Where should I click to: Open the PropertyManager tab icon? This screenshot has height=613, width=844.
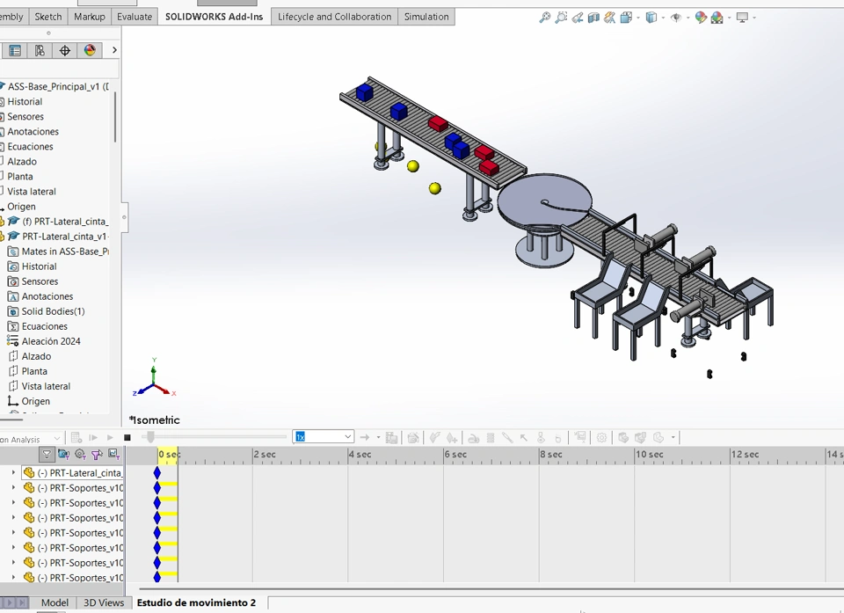click(x=15, y=51)
